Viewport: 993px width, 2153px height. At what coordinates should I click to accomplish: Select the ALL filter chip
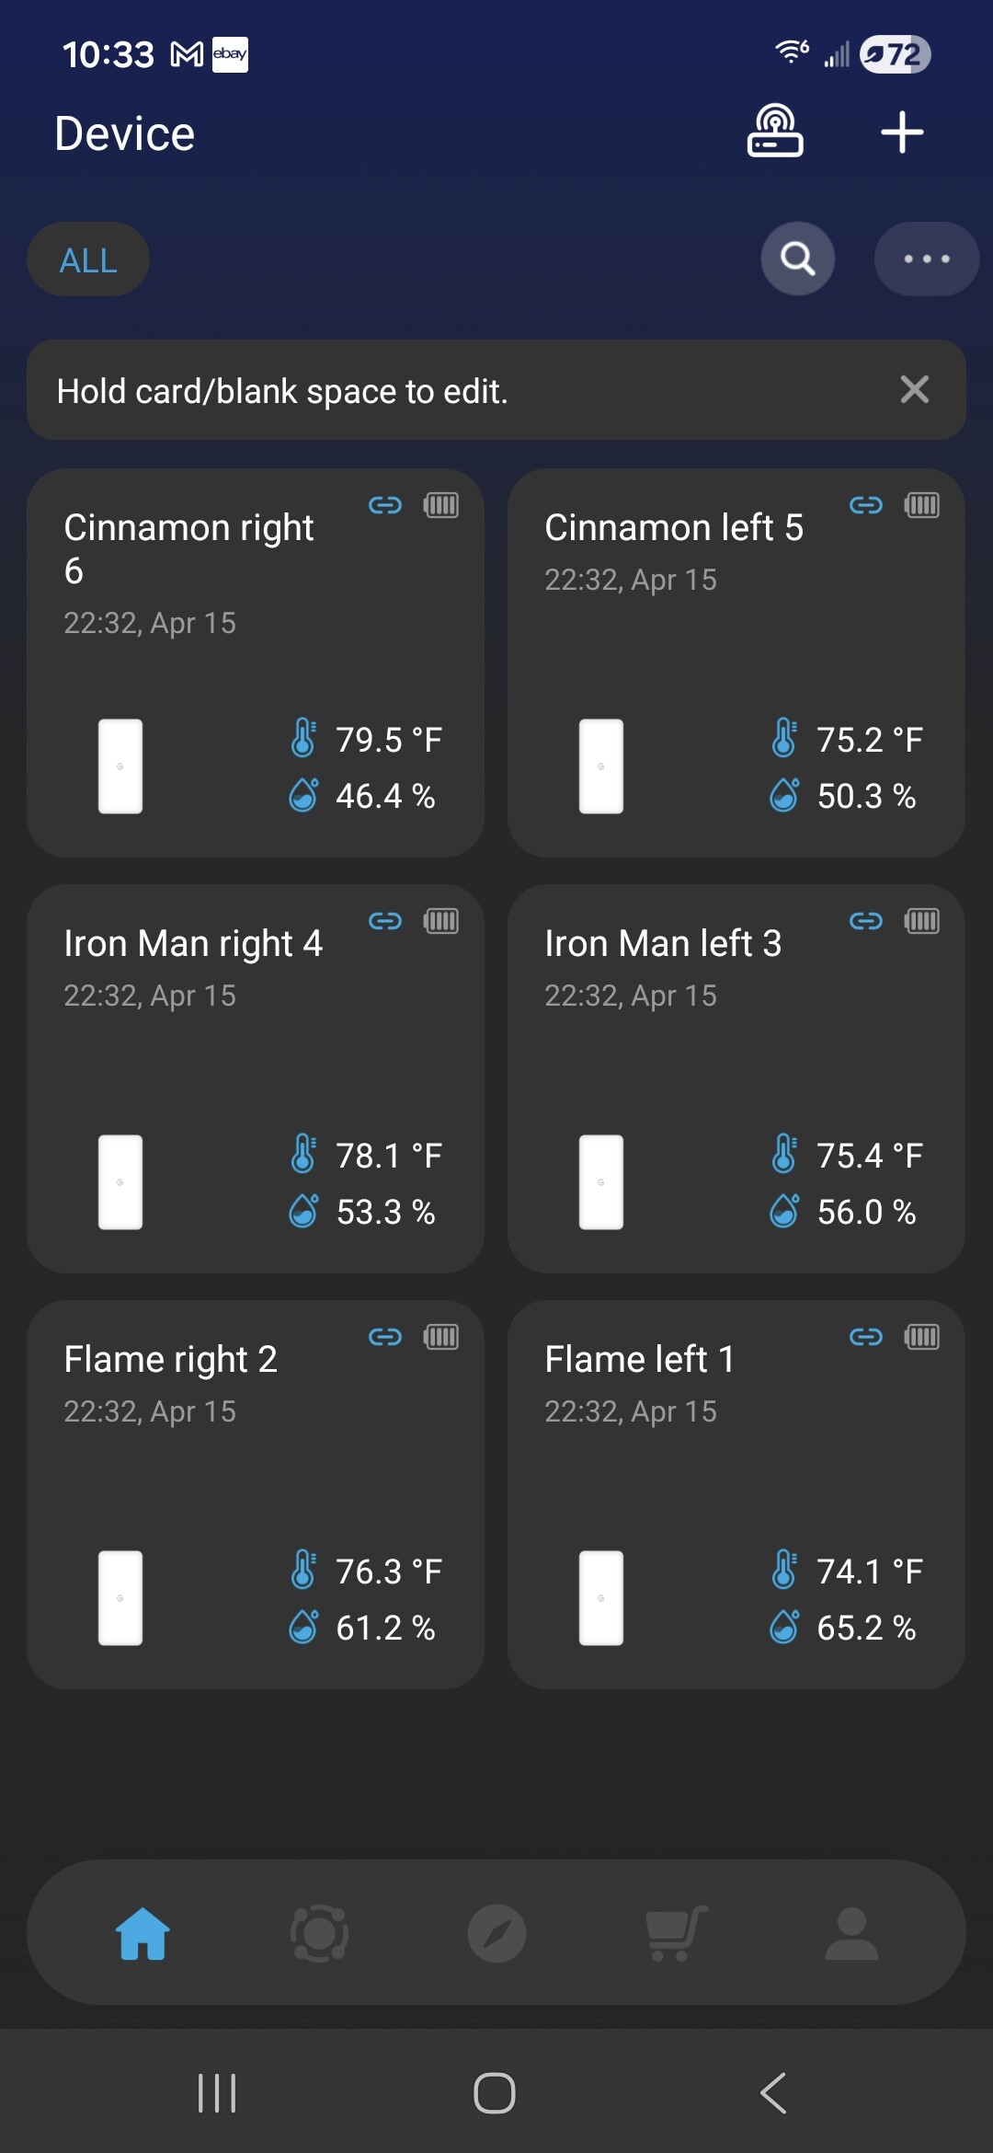pyautogui.click(x=88, y=260)
